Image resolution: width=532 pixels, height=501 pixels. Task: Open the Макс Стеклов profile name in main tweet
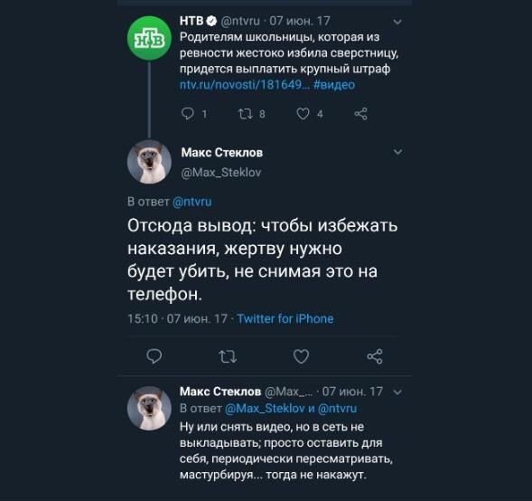pyautogui.click(x=222, y=153)
